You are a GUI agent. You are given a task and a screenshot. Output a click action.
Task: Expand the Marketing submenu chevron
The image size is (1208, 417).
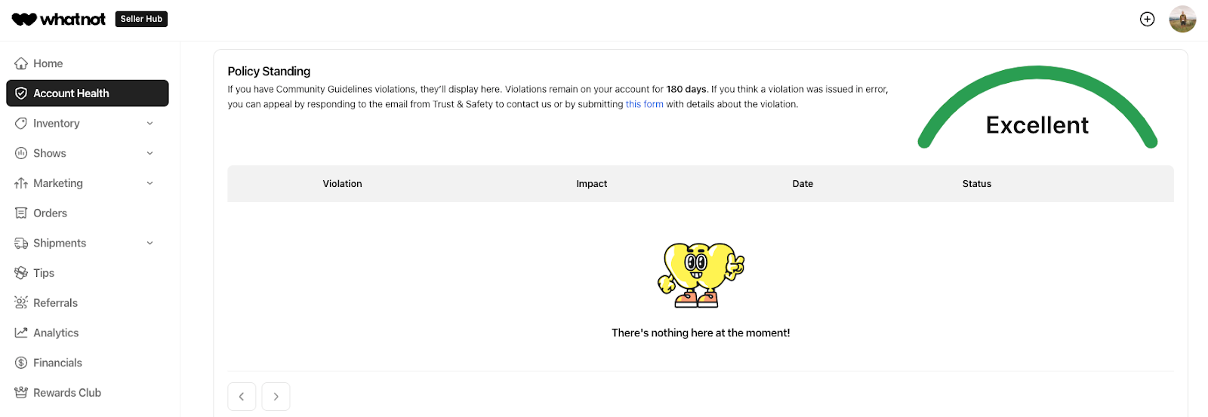[149, 183]
